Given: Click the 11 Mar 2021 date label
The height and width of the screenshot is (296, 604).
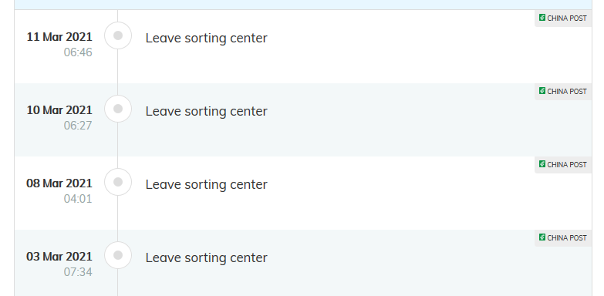Looking at the screenshot, I should pos(59,37).
